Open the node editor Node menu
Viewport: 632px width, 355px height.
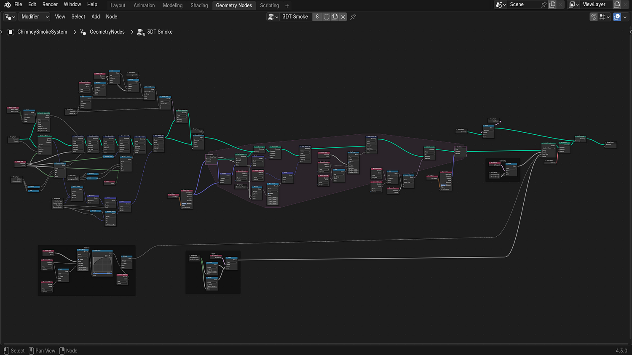point(112,17)
